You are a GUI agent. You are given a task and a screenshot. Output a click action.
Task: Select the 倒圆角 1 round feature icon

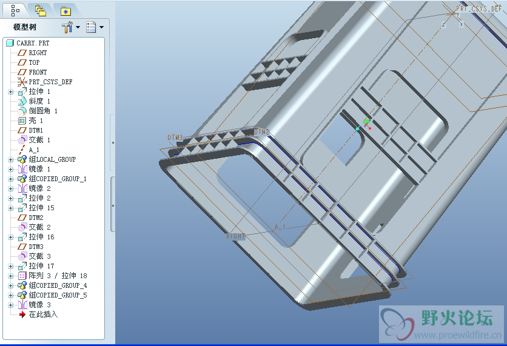point(22,111)
